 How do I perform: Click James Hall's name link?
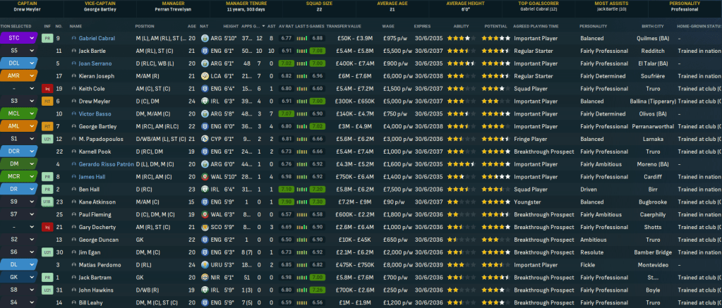tap(92, 176)
